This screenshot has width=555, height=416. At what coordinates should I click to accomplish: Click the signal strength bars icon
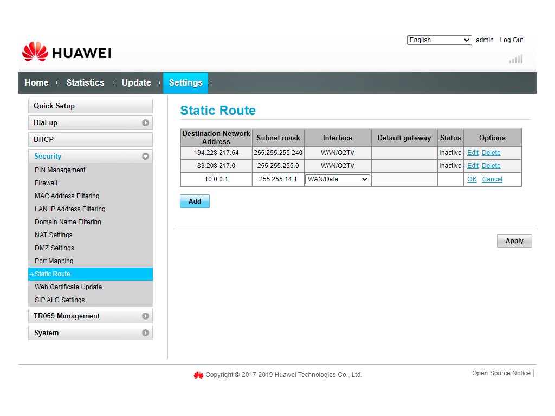point(515,59)
